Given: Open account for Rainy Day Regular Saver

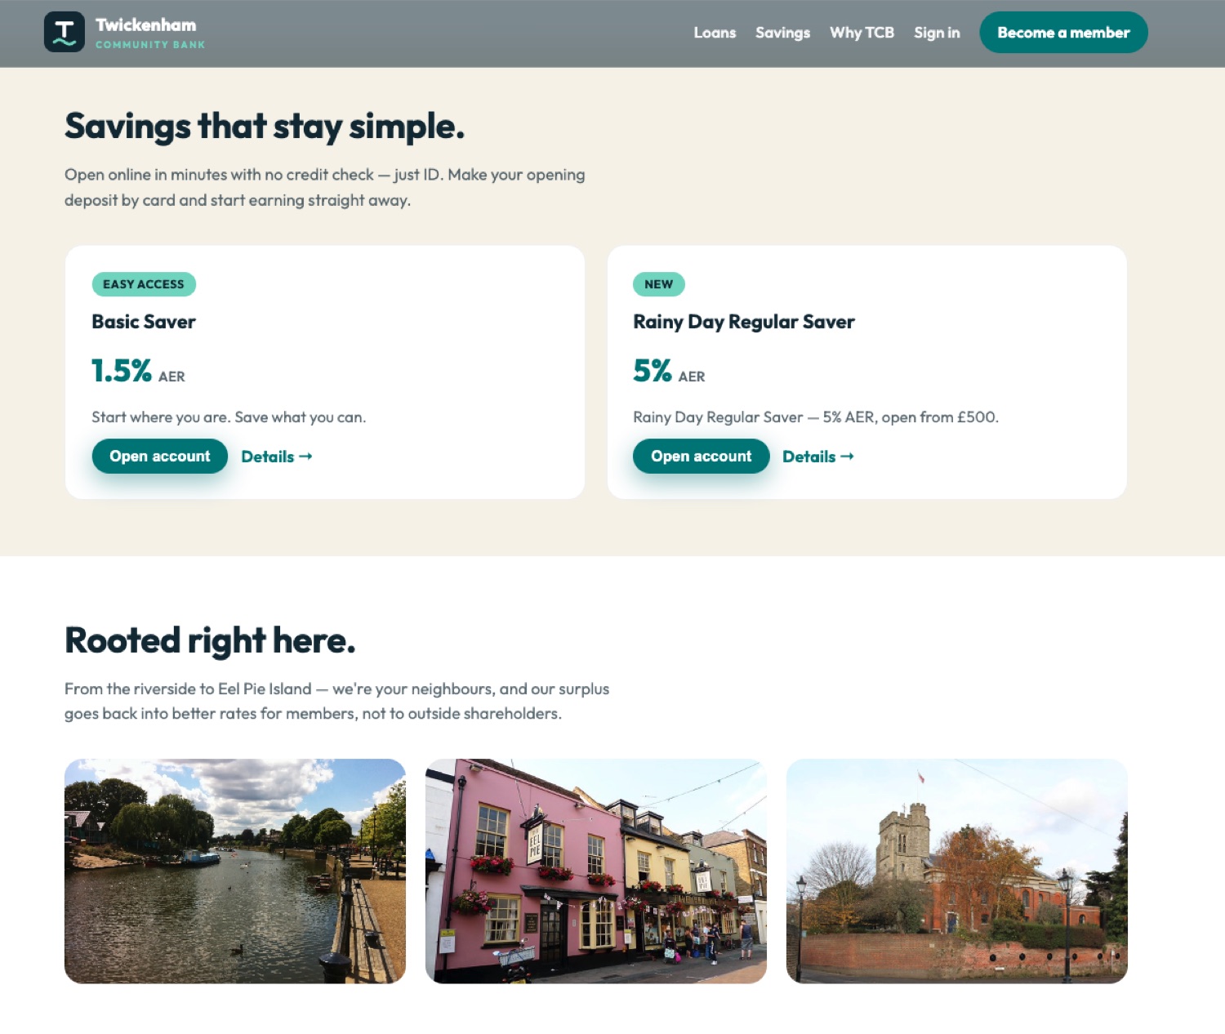Looking at the screenshot, I should coord(702,457).
